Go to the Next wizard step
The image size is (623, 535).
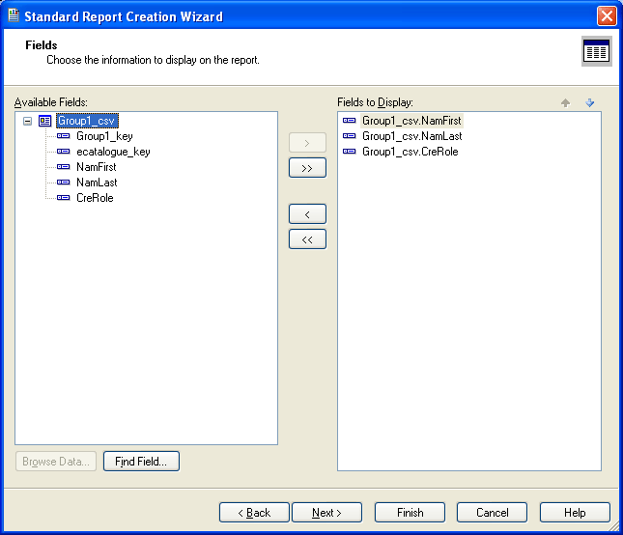[x=326, y=513]
